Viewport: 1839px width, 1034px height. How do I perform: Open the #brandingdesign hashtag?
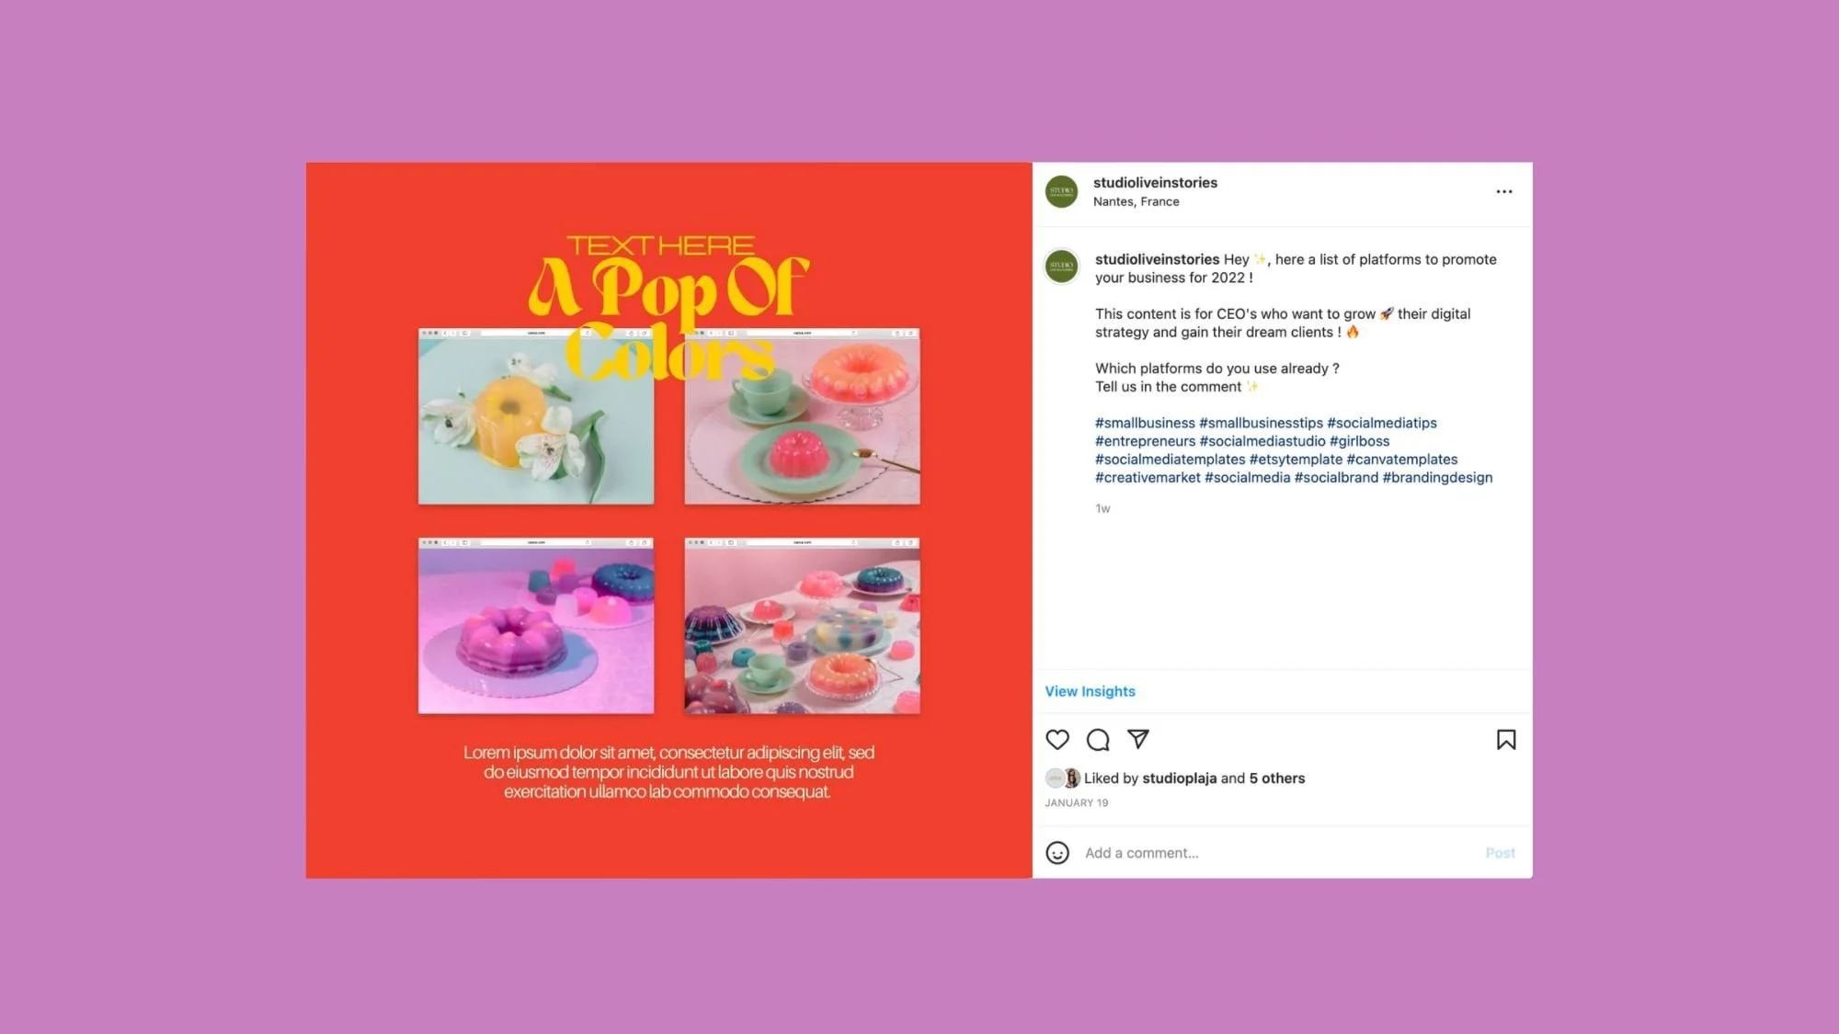[x=1438, y=478]
